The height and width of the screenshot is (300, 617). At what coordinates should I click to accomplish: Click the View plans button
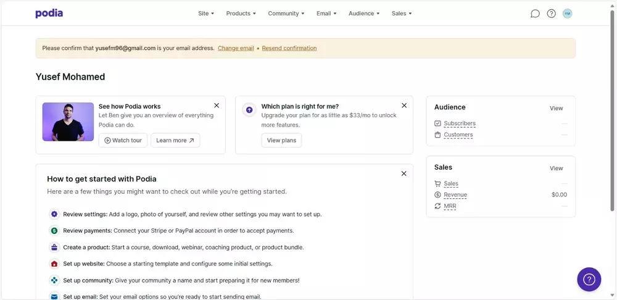281,141
